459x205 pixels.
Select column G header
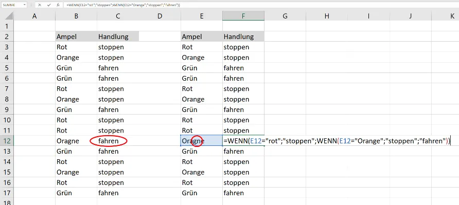[285, 16]
